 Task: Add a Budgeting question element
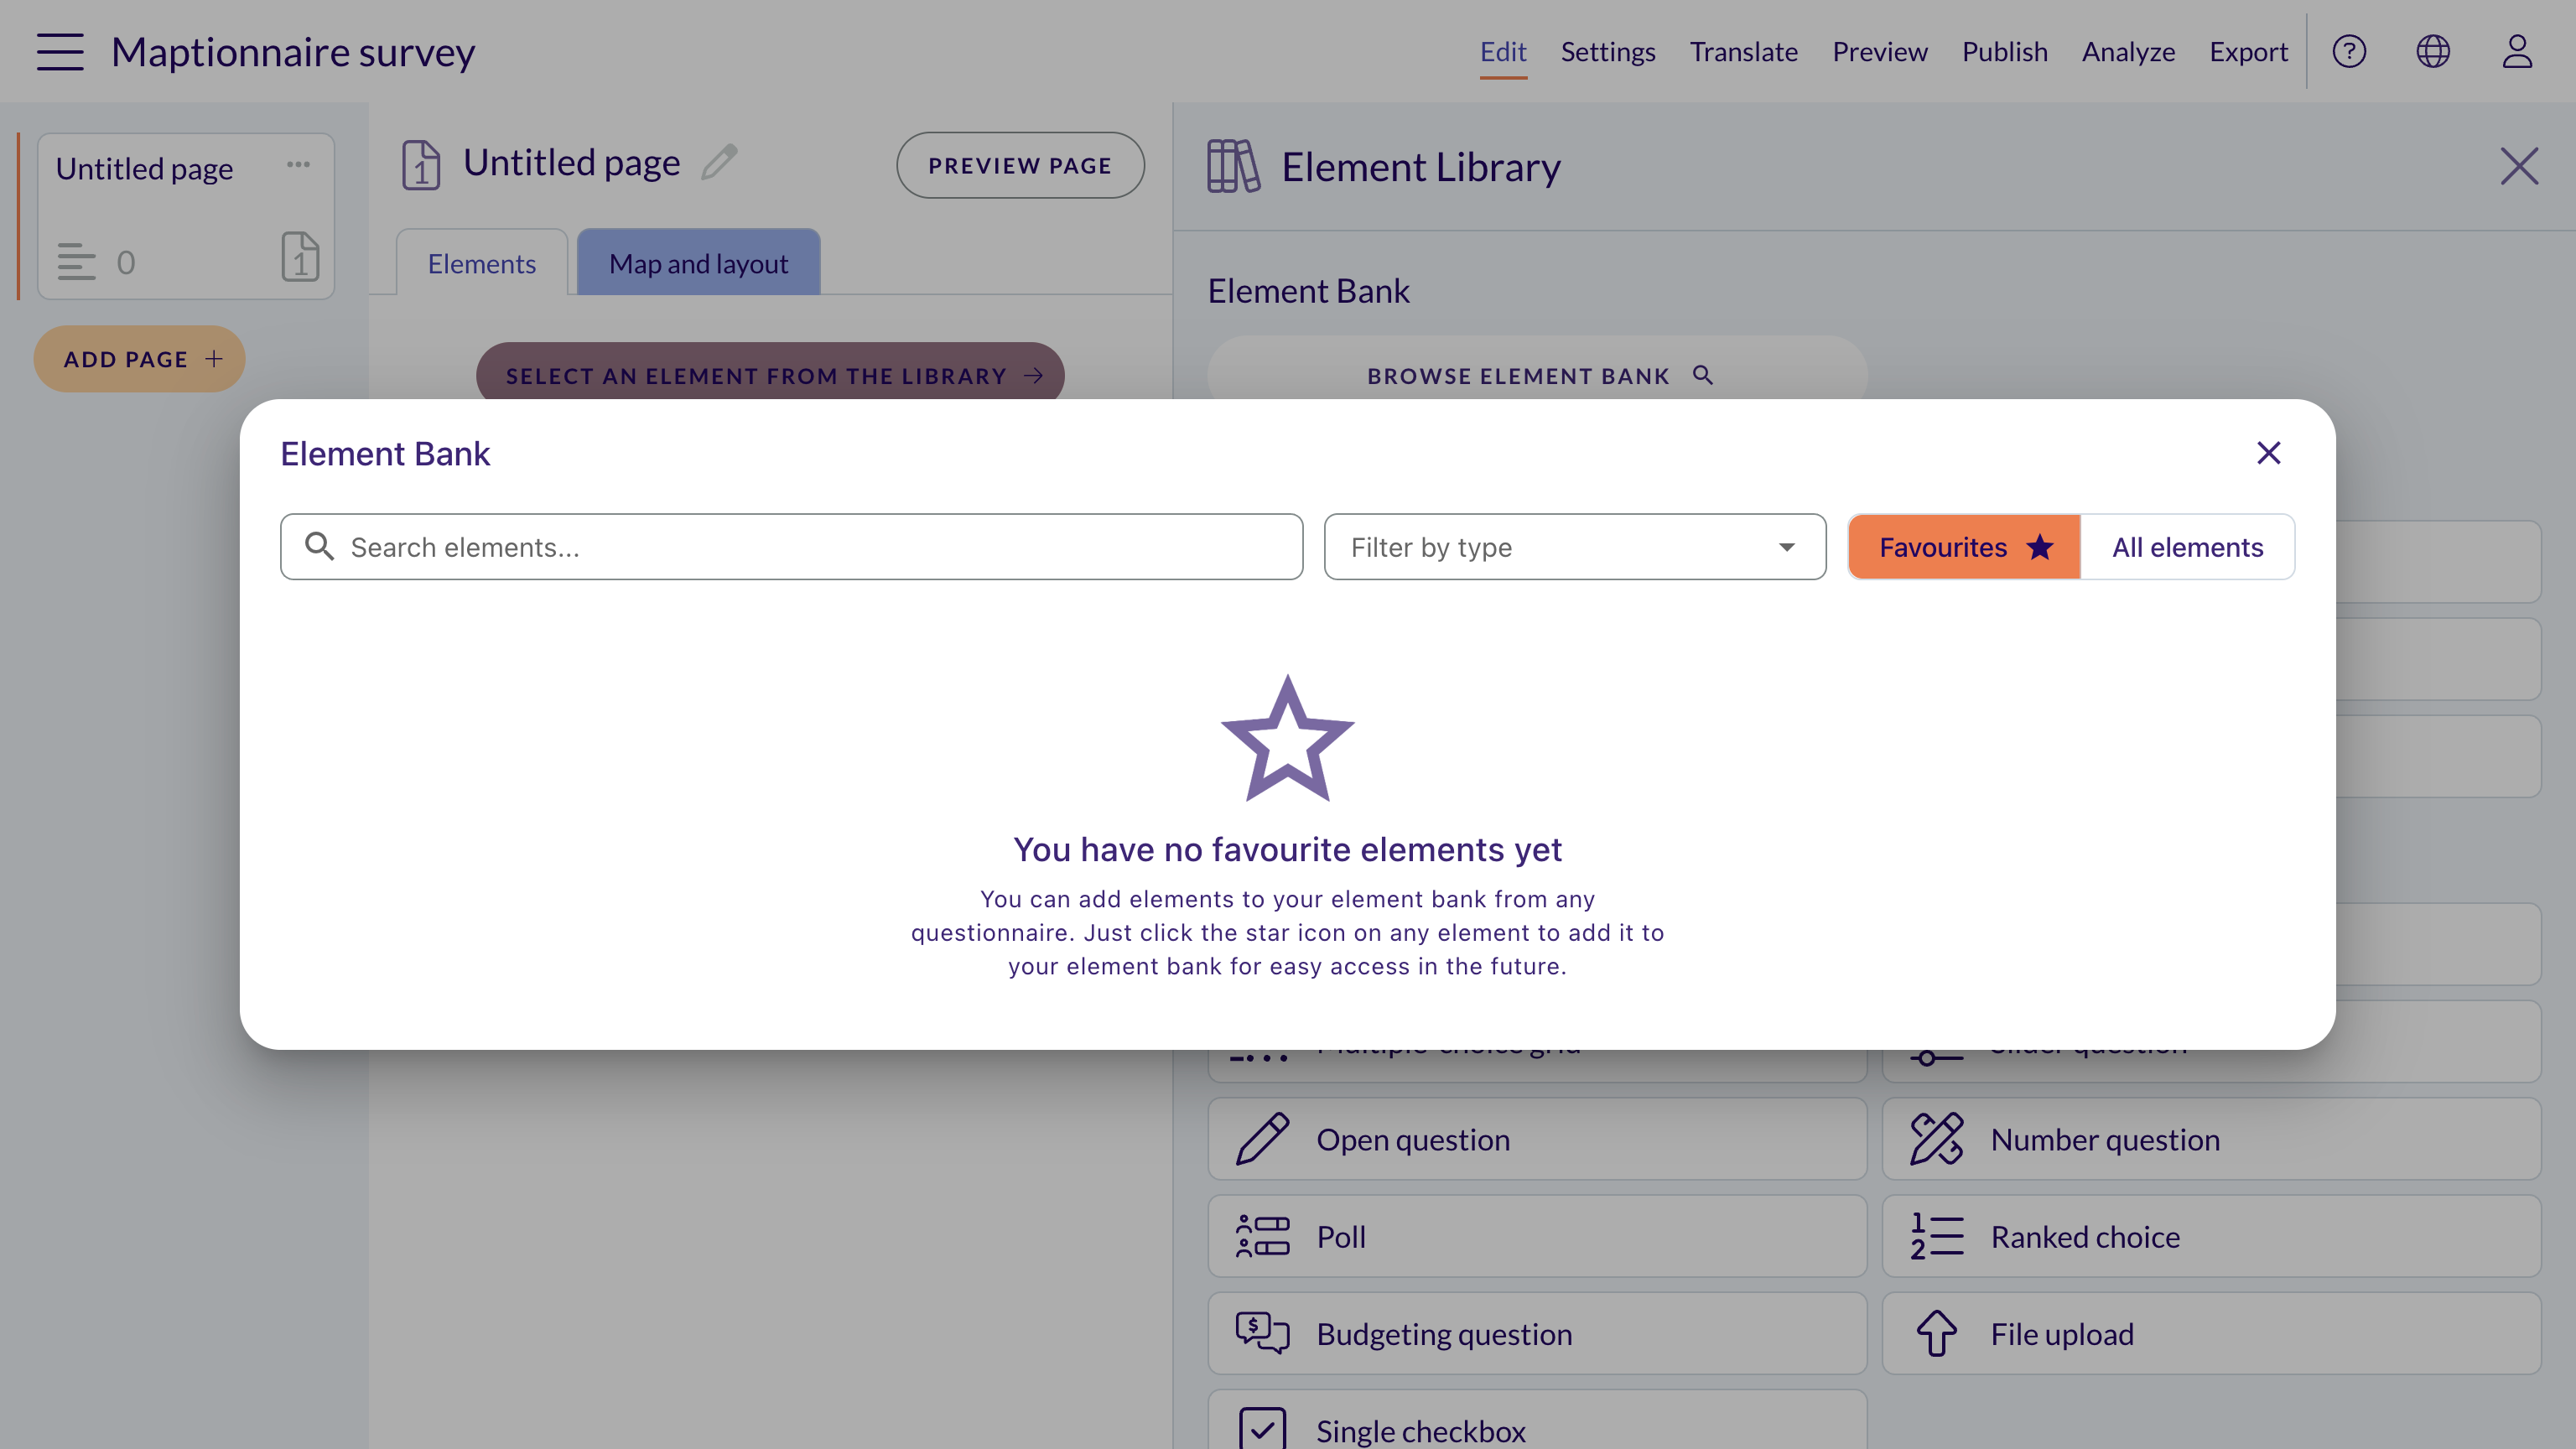coord(1537,1333)
